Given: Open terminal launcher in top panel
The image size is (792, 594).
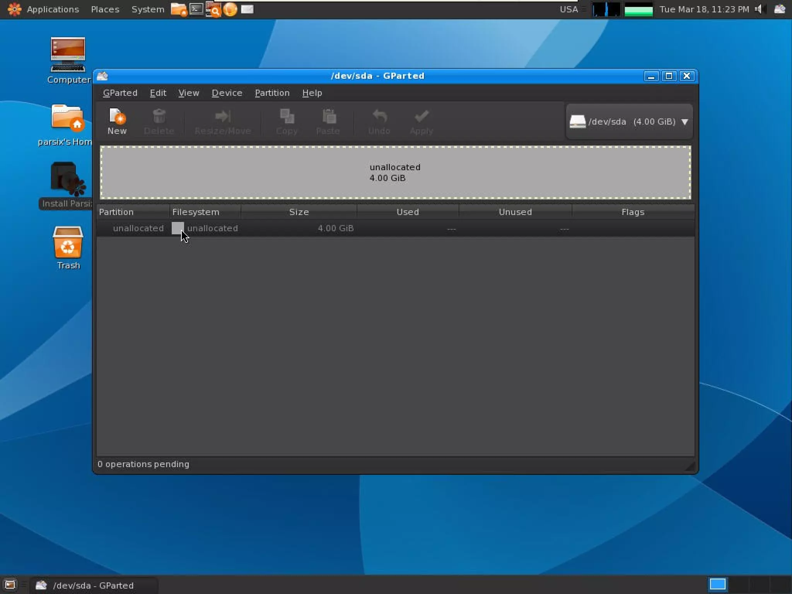Looking at the screenshot, I should (x=196, y=9).
